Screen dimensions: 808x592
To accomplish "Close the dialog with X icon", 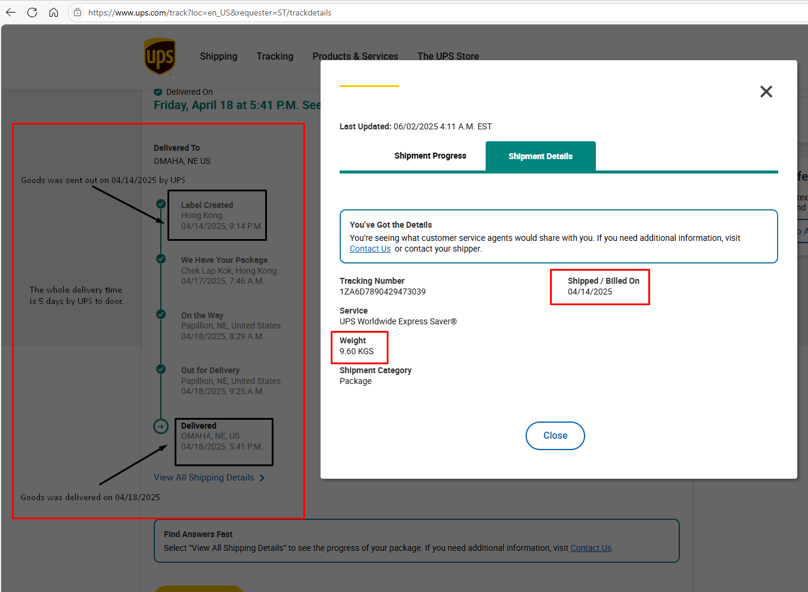I will coord(766,91).
